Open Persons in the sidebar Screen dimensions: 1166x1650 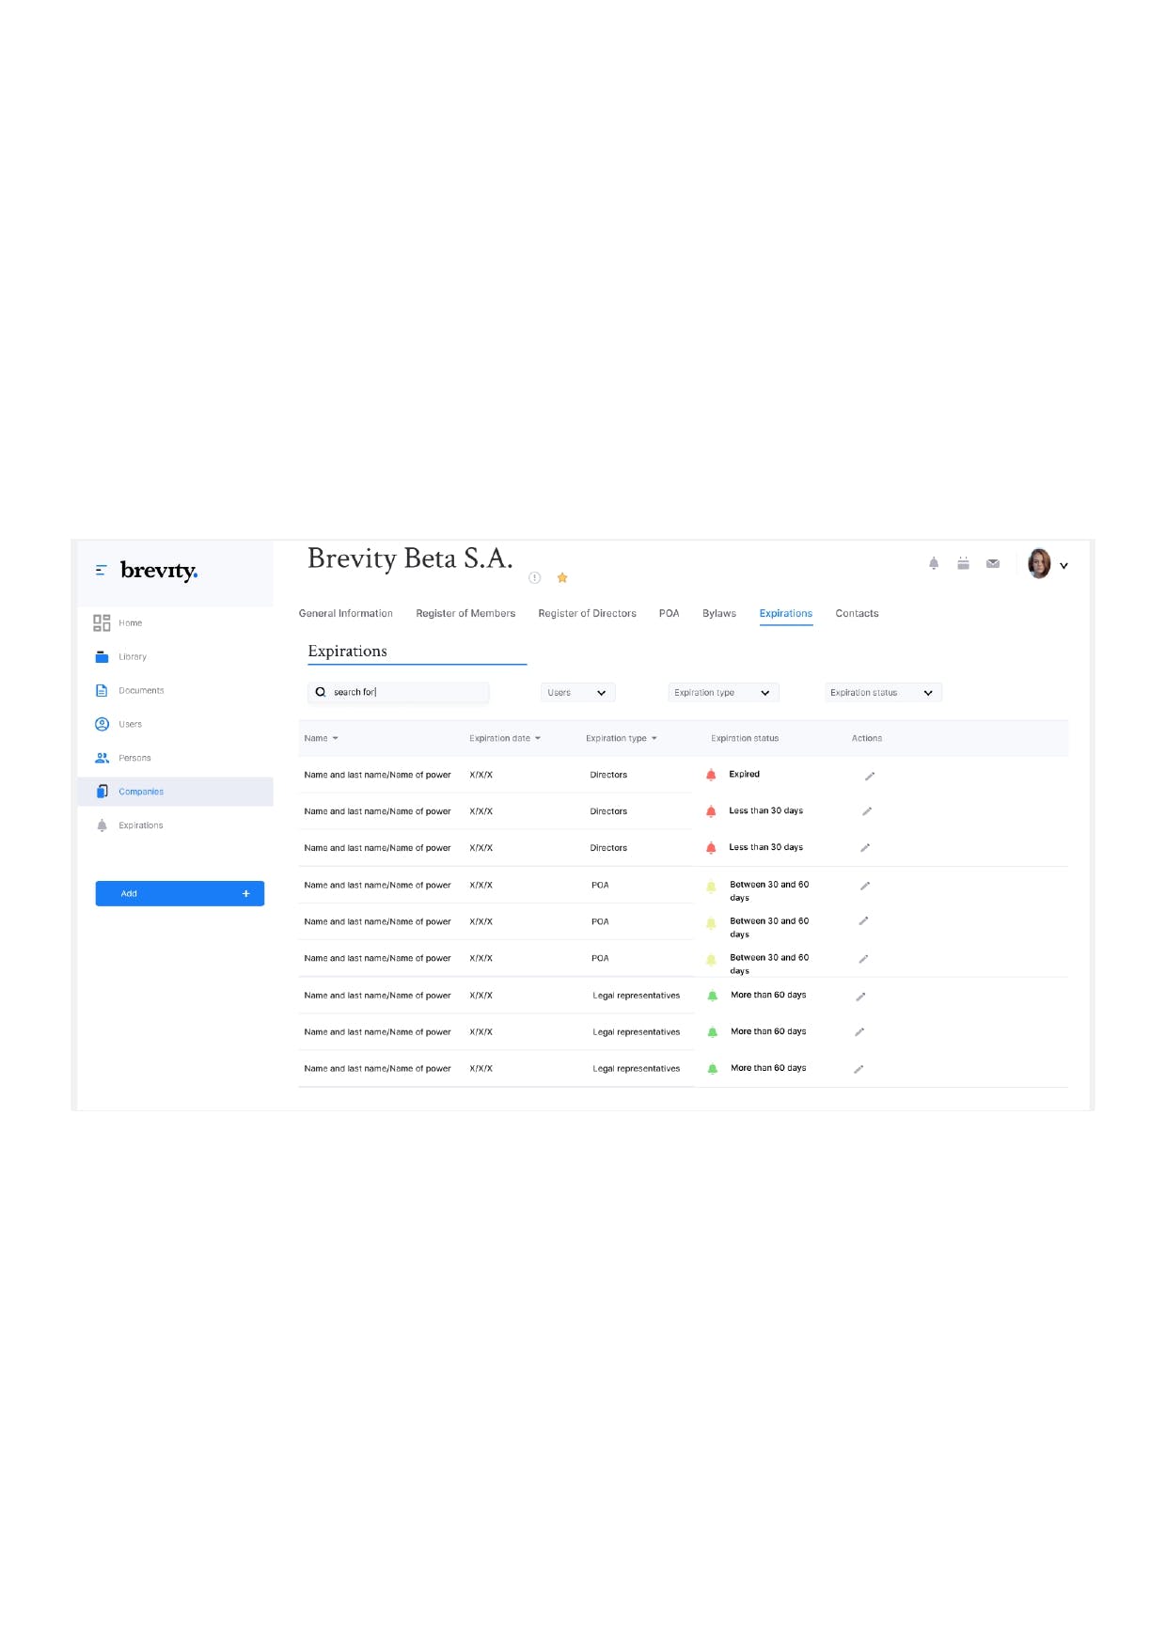134,758
